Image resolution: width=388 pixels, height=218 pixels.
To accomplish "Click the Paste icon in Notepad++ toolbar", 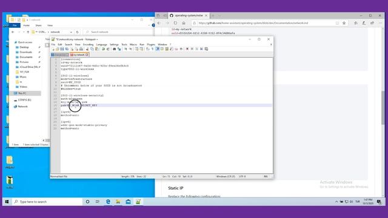I will 96,49.
